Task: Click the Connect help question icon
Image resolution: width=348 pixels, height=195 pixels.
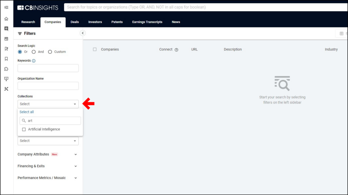Action: coord(176,50)
